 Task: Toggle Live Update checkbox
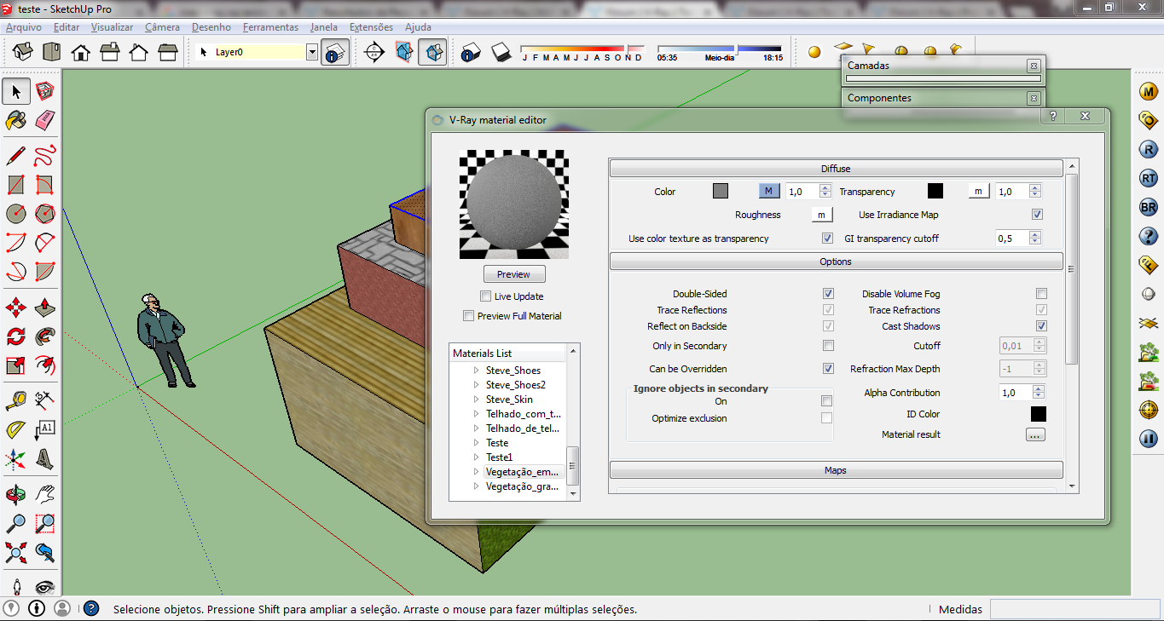point(485,296)
